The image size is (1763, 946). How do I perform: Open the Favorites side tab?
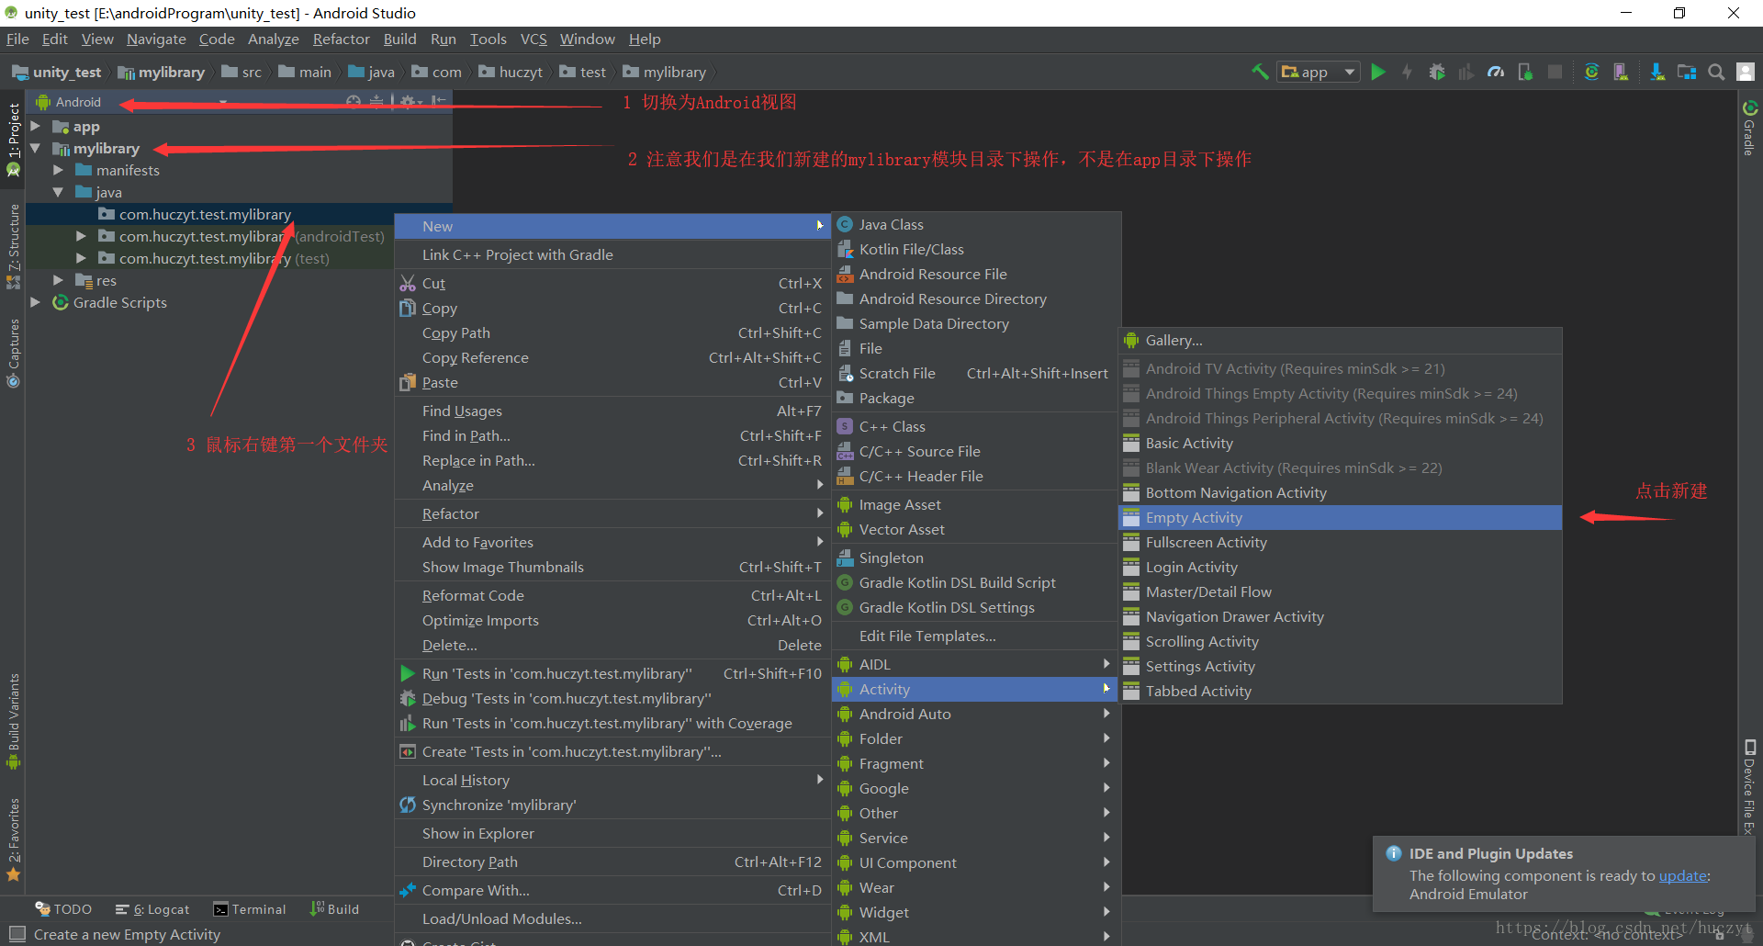[13, 839]
